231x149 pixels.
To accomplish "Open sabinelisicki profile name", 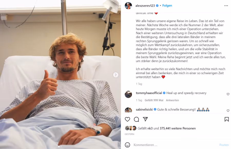I will pyautogui.click(x=144, y=109).
